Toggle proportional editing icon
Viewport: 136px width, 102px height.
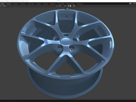pyautogui.click(x=74, y=6)
